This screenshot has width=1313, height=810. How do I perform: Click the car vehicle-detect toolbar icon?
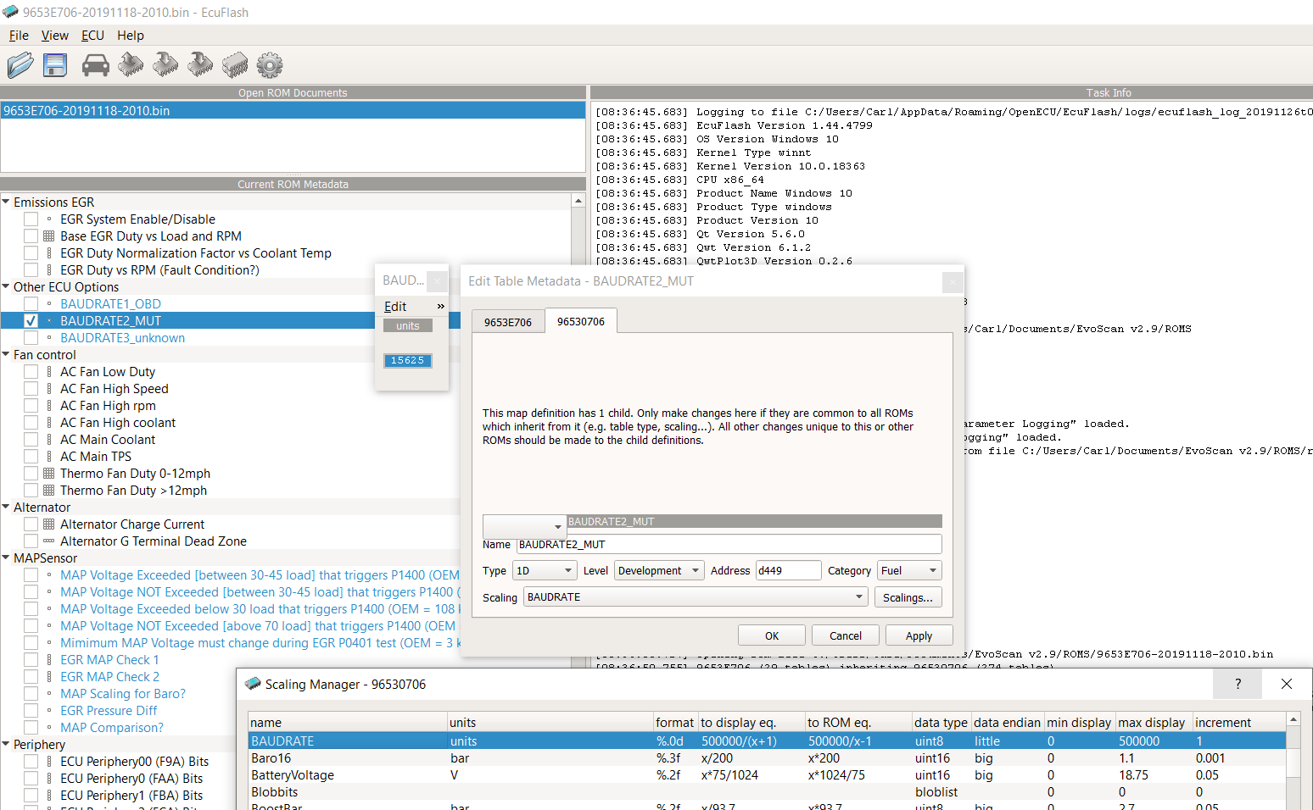tap(95, 65)
